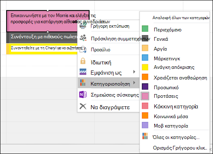Screen dimensions: 213x154
Task: Select the Περιεχόμενο category label
Action: pyautogui.click(x=168, y=30)
